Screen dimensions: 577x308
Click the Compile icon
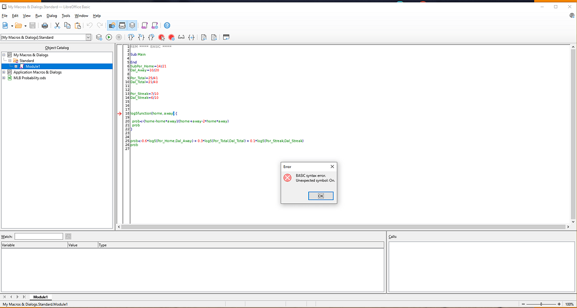click(99, 37)
